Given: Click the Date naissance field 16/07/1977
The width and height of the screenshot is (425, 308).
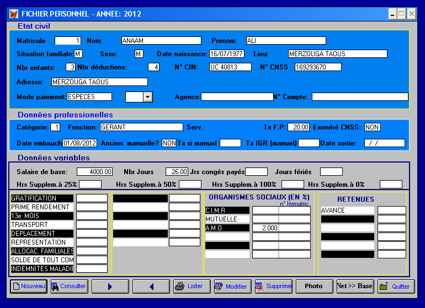Looking at the screenshot, I should click(227, 54).
